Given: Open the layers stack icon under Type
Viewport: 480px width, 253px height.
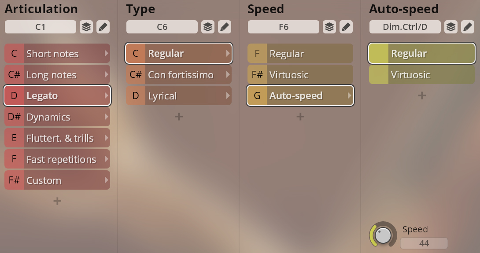Looking at the screenshot, I should point(208,27).
